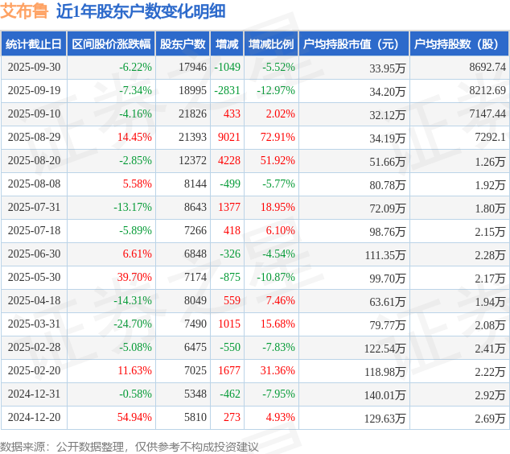Viewport: 510px width, 454px height.
Task: Select date cell 2025-09-10
Action: (x=34, y=114)
